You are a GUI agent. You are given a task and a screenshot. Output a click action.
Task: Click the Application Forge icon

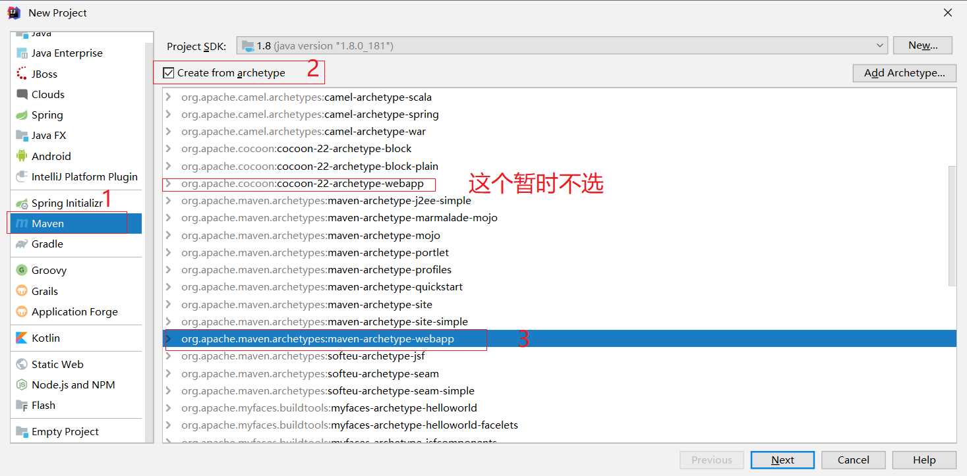(x=22, y=311)
